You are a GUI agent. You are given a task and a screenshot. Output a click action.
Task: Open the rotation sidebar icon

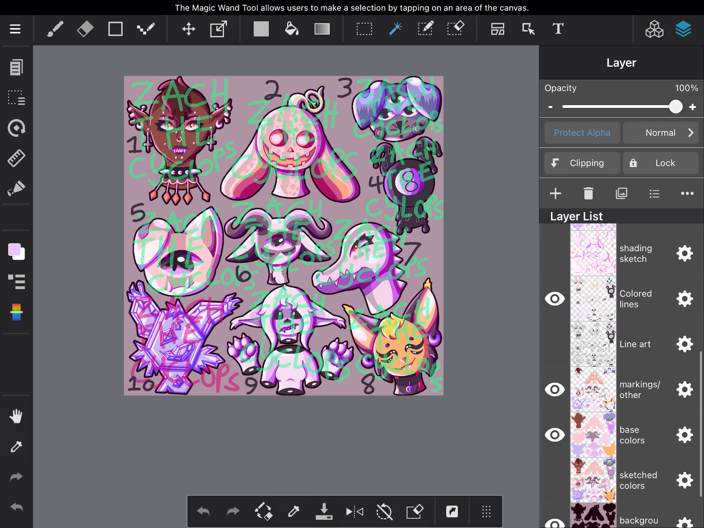tap(16, 128)
